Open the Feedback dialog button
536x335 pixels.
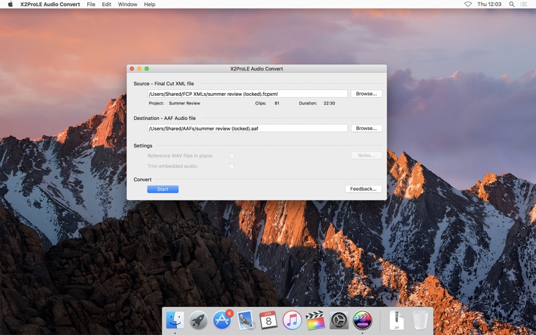(363, 189)
